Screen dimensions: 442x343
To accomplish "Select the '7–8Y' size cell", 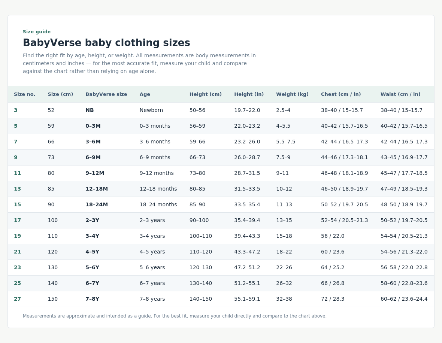I will coord(92,300).
